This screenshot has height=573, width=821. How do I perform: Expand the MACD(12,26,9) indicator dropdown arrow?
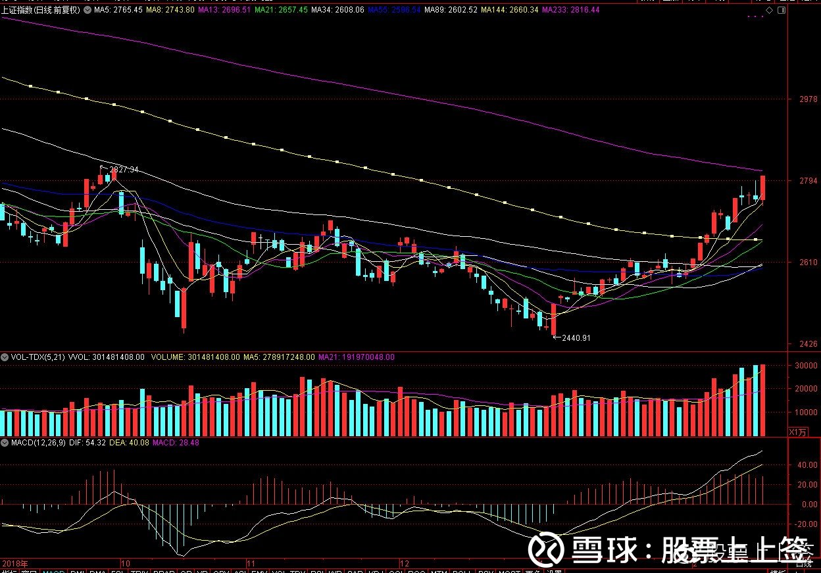coord(5,443)
